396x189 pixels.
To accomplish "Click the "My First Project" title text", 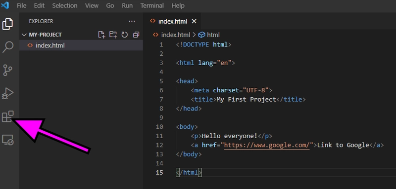I will [x=246, y=99].
